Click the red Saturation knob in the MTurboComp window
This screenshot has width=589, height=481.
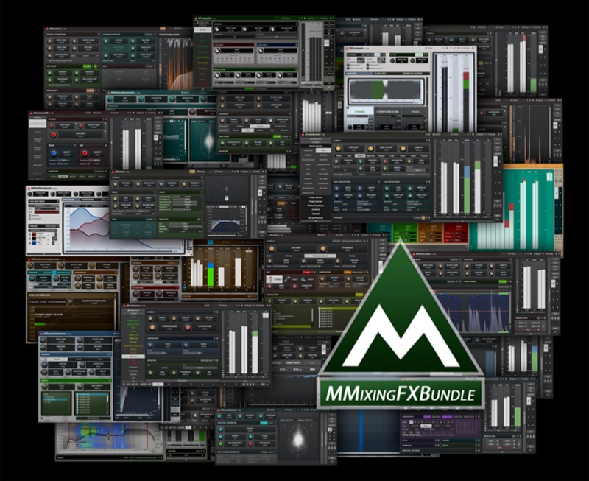tap(188, 327)
